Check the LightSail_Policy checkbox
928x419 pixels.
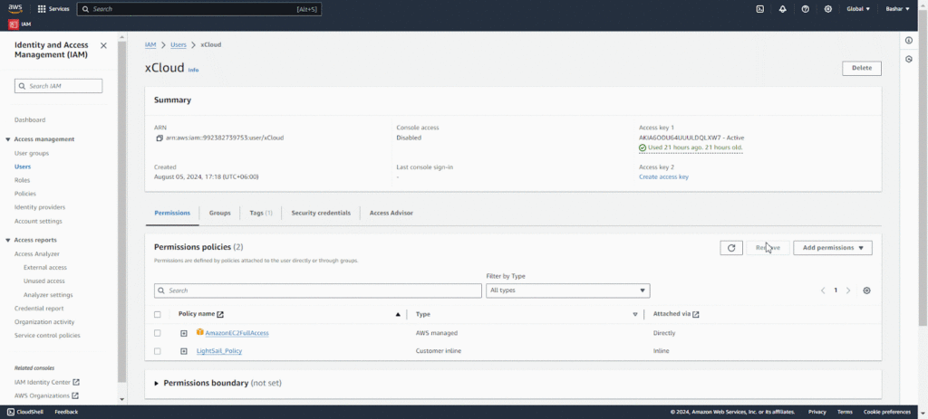158,351
